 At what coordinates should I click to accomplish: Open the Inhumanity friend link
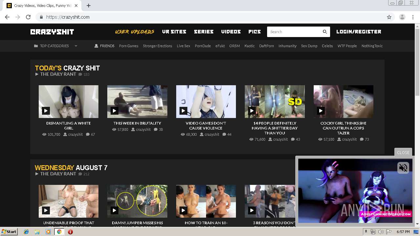click(287, 46)
